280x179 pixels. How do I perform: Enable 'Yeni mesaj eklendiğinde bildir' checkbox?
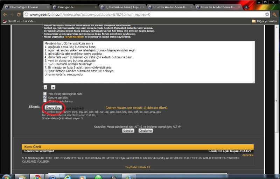click(x=45, y=94)
